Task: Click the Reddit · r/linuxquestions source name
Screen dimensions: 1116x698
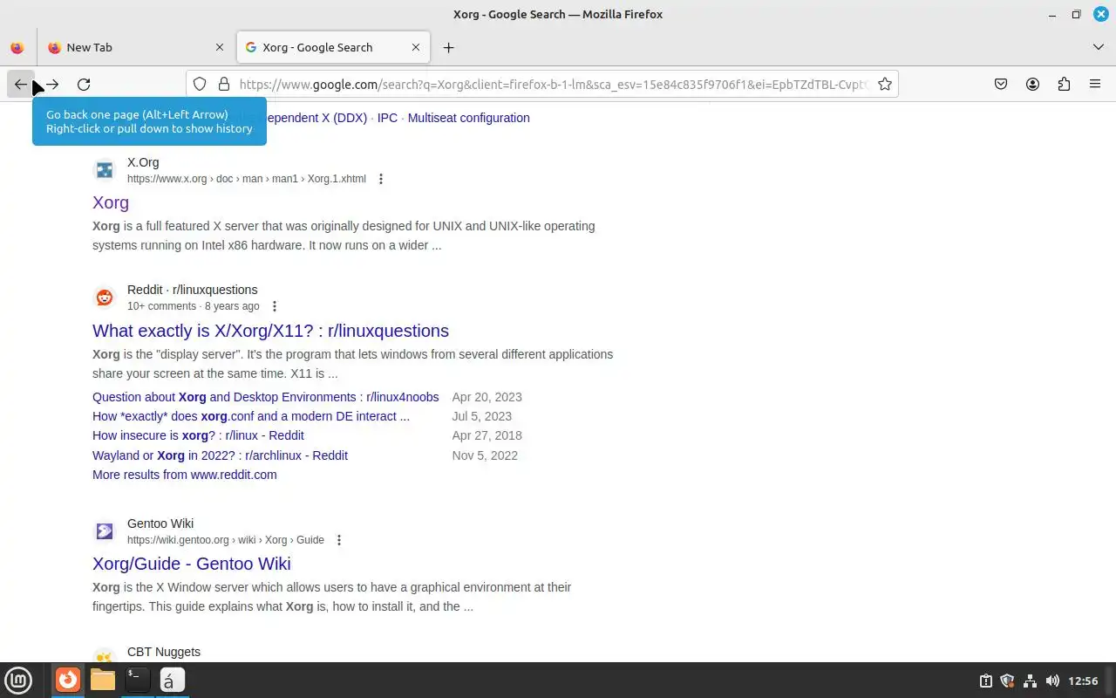Action: tap(193, 290)
